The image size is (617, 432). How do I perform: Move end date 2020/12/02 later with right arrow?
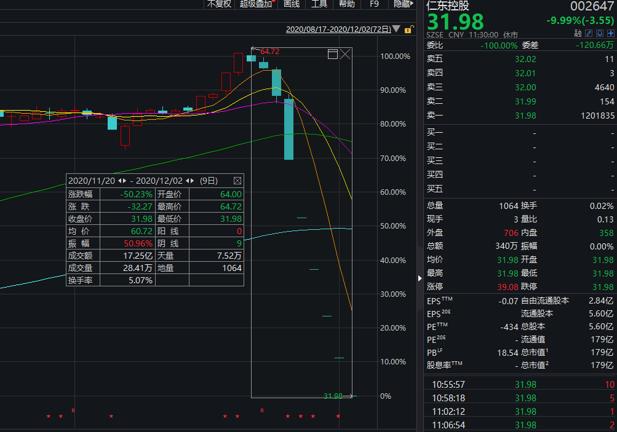pos(193,181)
